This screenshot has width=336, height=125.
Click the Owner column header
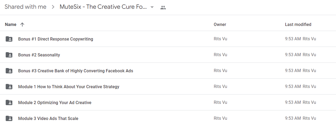coord(220,24)
